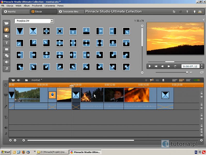
Task: Zoom in timeline with plus button
Action: point(11,140)
